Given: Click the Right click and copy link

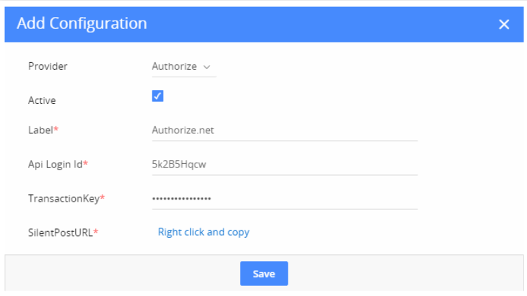Looking at the screenshot, I should [x=204, y=232].
